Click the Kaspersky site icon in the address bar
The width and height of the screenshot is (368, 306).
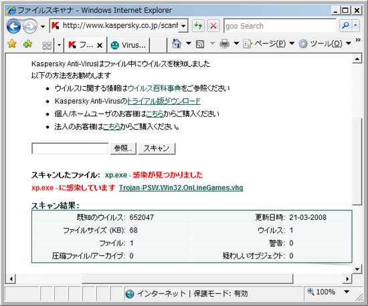[x=56, y=26]
